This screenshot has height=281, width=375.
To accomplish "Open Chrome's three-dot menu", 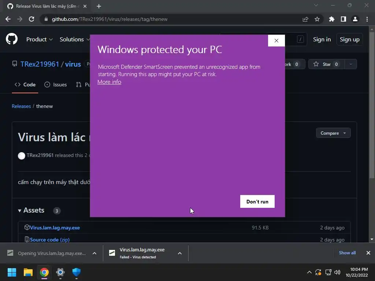I will point(367,19).
